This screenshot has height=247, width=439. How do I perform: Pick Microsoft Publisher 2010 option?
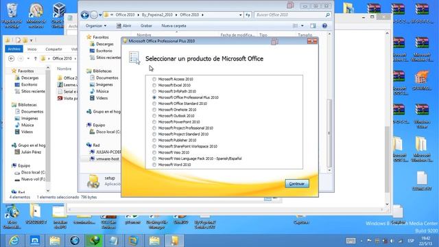(x=154, y=140)
